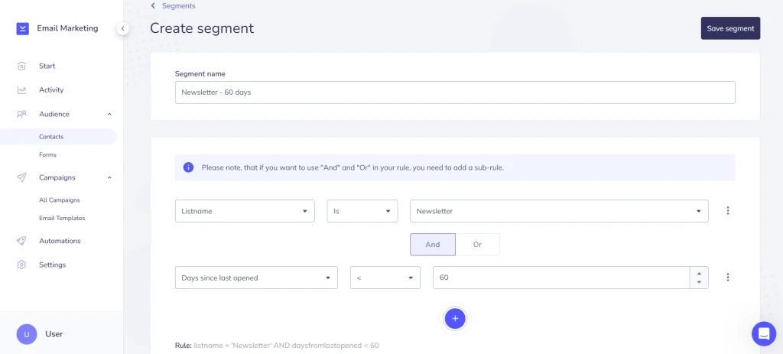
Task: Open the Days since last opened dropdown
Action: point(256,277)
